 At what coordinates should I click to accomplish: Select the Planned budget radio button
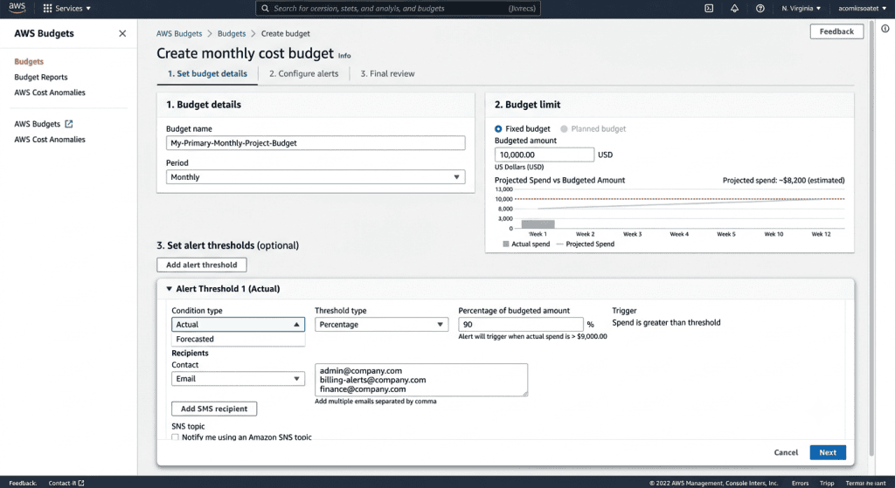[564, 129]
